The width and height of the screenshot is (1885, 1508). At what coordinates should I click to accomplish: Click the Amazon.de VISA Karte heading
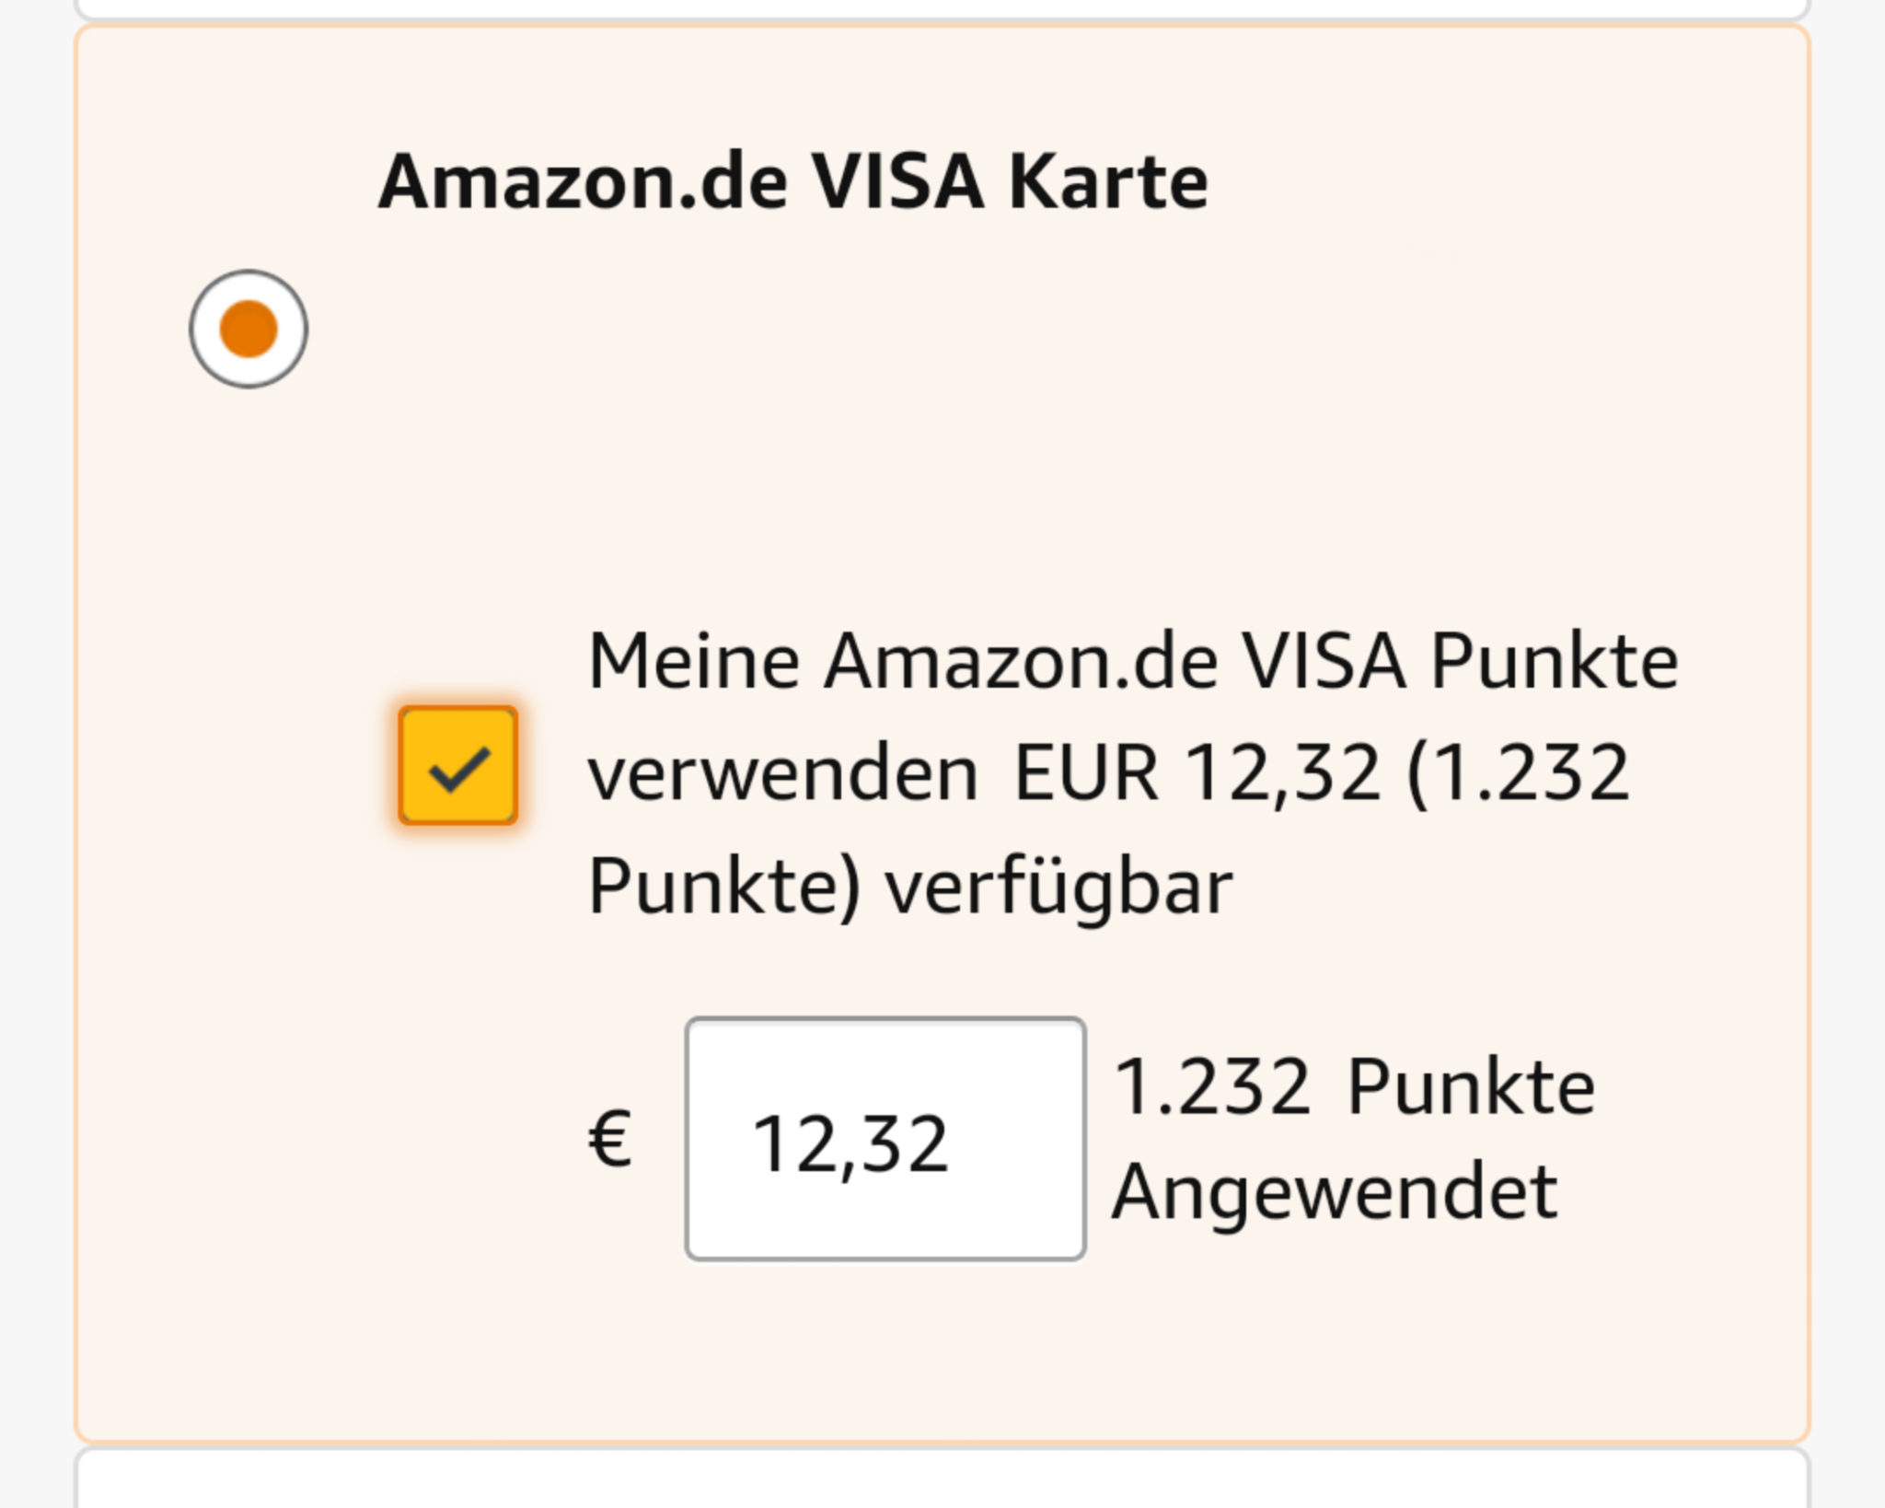tap(792, 181)
